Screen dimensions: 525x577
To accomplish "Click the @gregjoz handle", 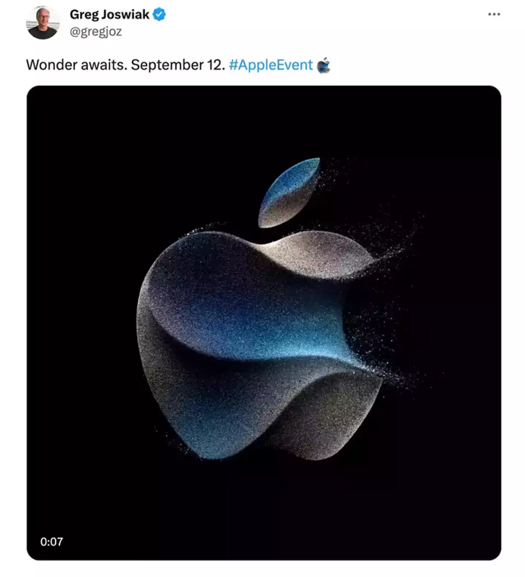I will (x=96, y=32).
